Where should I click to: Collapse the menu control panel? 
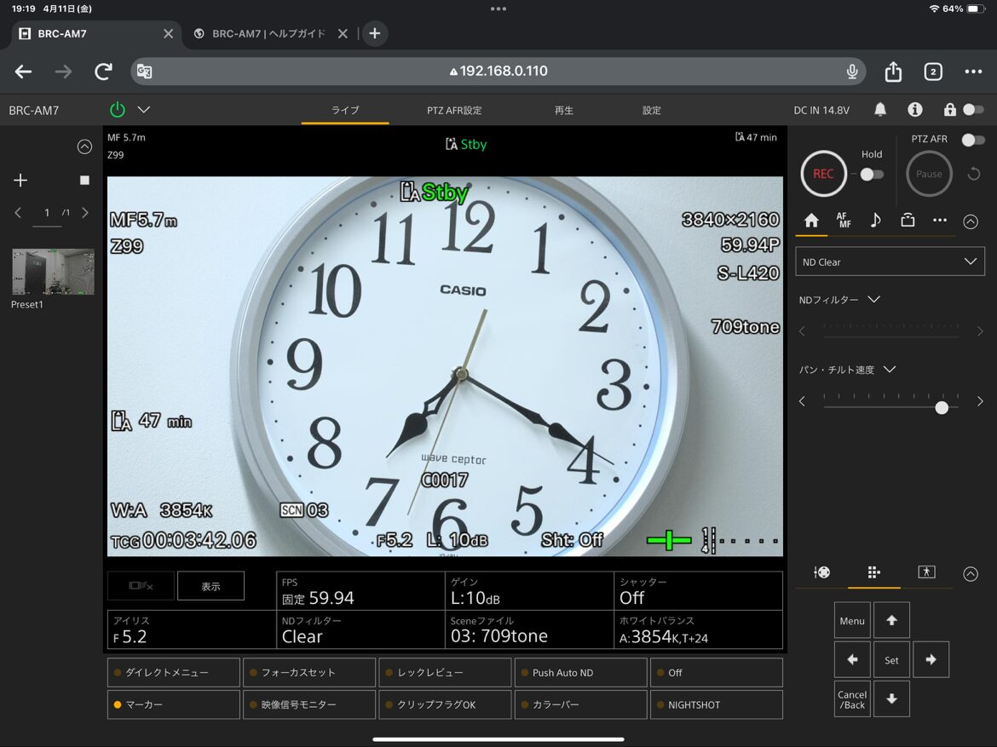(x=971, y=573)
